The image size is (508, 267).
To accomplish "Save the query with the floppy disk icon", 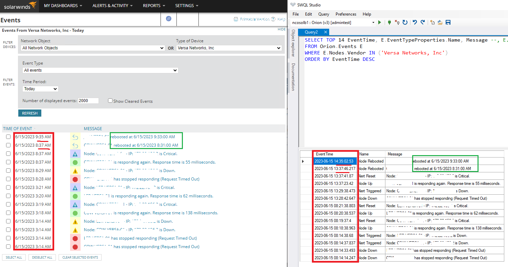I will 448,22.
